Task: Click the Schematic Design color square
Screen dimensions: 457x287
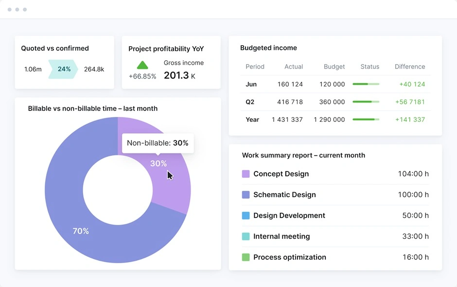Action: point(246,195)
